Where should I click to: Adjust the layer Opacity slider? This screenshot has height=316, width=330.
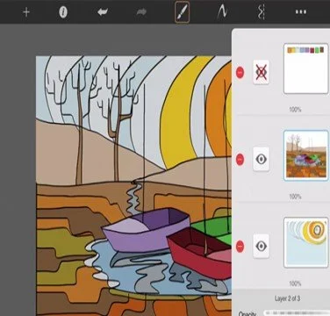(297, 313)
